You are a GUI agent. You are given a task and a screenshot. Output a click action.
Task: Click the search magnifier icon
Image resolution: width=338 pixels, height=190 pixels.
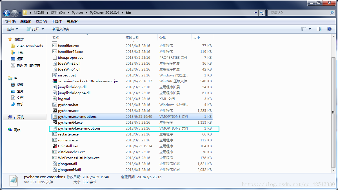[x=332, y=13]
